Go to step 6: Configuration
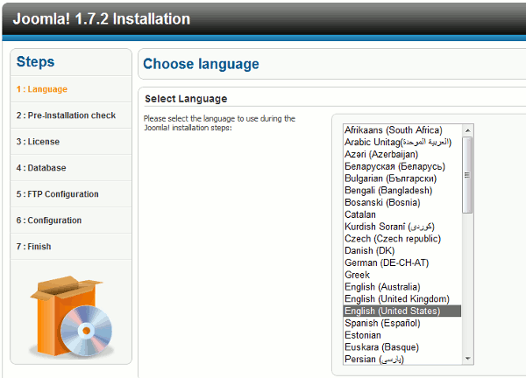 [49, 220]
